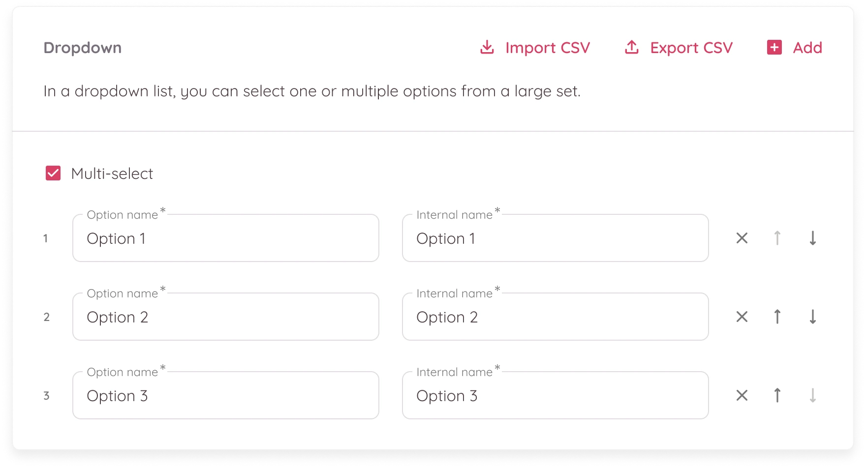Focus the first Option name field
This screenshot has width=866, height=468.
225,238
